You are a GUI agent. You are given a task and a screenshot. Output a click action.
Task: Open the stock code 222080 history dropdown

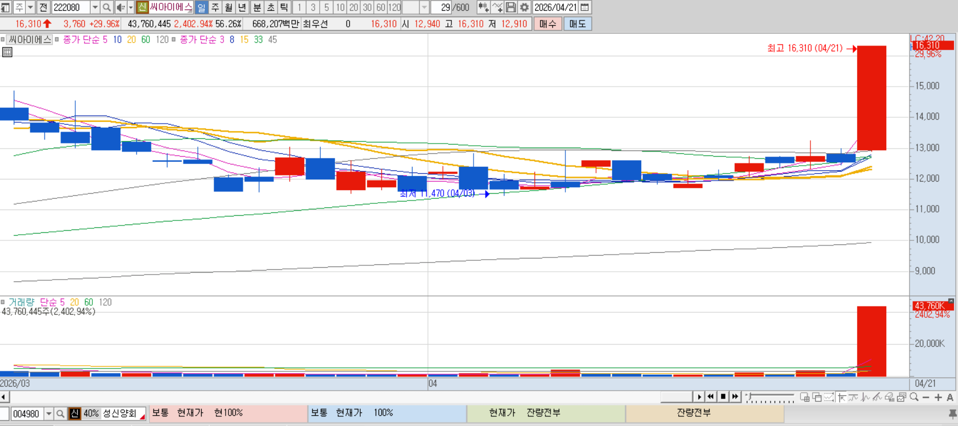(x=95, y=7)
